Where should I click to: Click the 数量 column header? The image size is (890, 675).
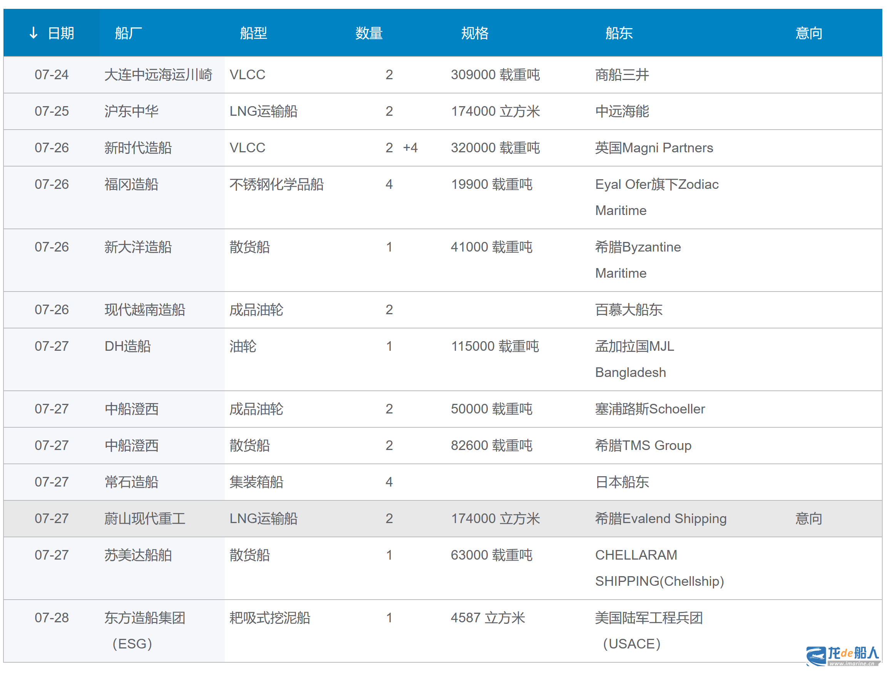369,33
